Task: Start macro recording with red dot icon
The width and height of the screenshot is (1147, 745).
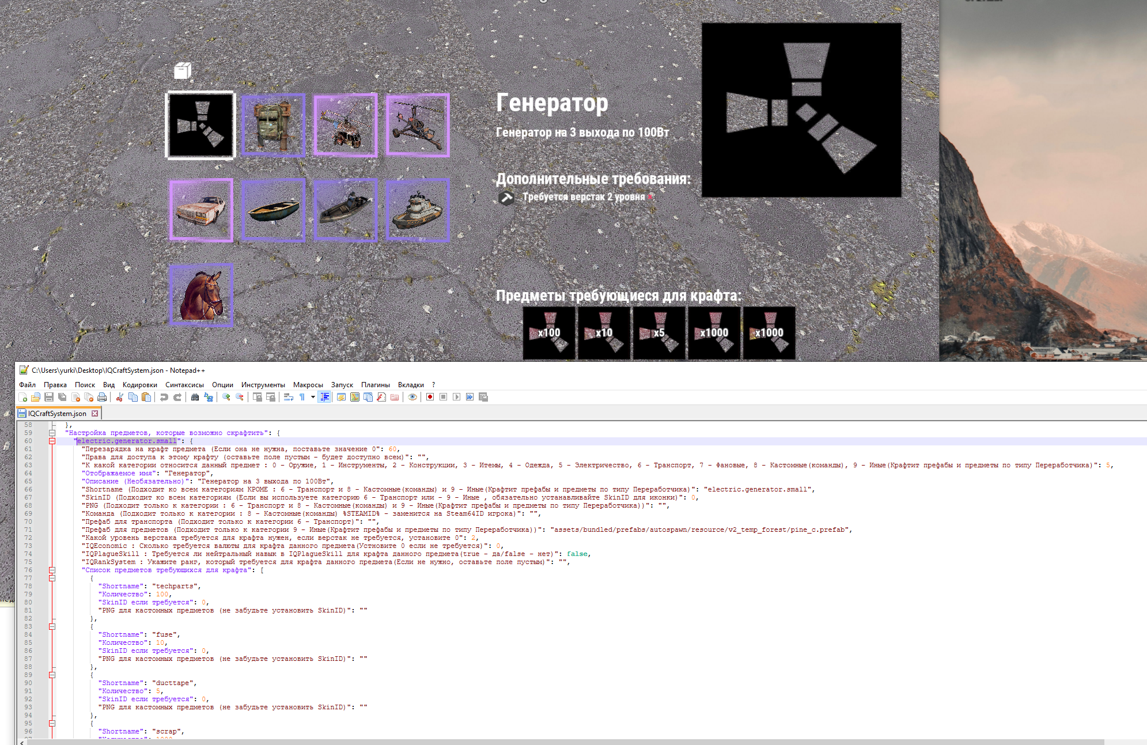Action: point(430,397)
